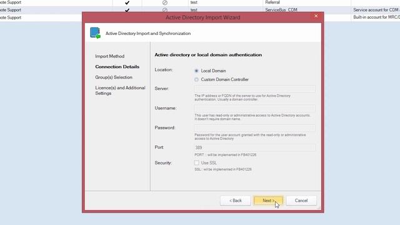
Task: Click the prohibited icon in ServiceBus_CDM row
Action: tap(165, 10)
